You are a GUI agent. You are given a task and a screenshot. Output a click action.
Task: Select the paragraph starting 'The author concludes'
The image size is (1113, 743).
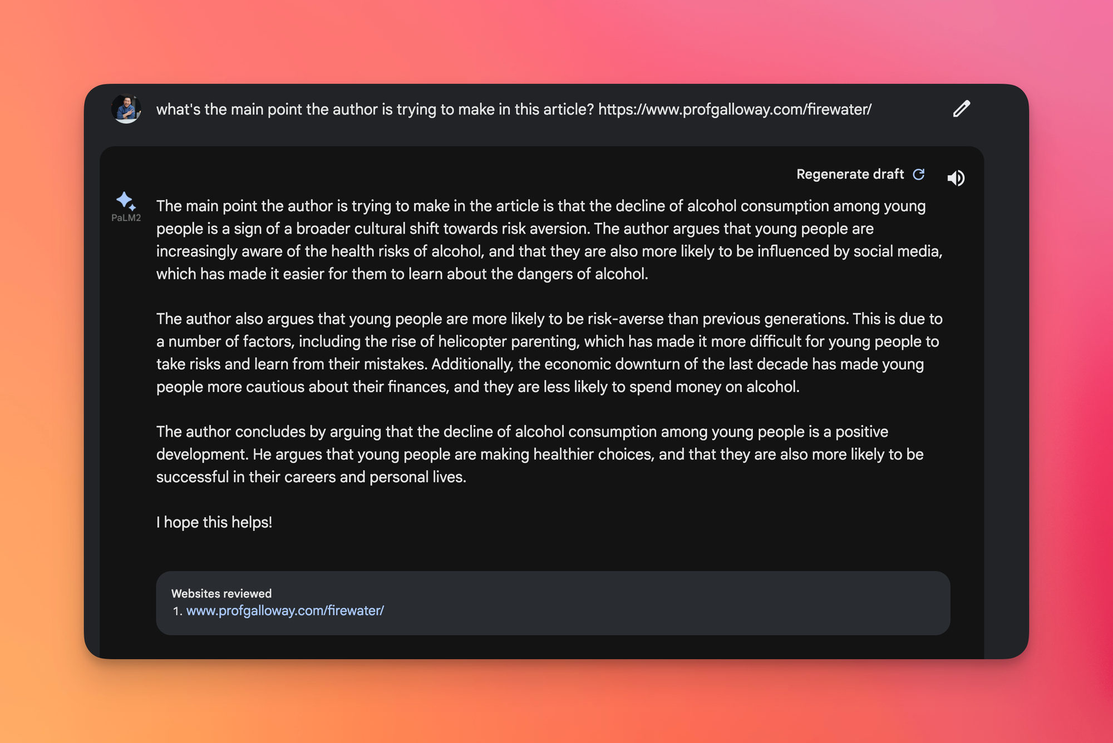pos(540,454)
